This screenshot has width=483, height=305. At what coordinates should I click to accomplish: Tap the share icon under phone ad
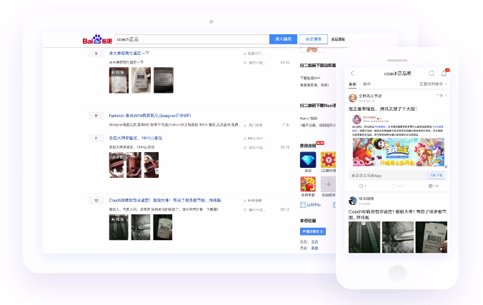click(x=362, y=186)
